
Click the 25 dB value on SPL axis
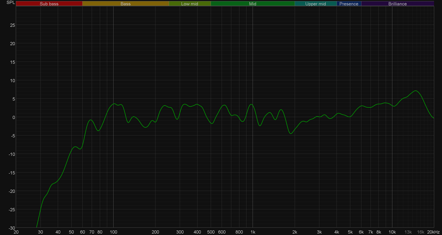13,25
